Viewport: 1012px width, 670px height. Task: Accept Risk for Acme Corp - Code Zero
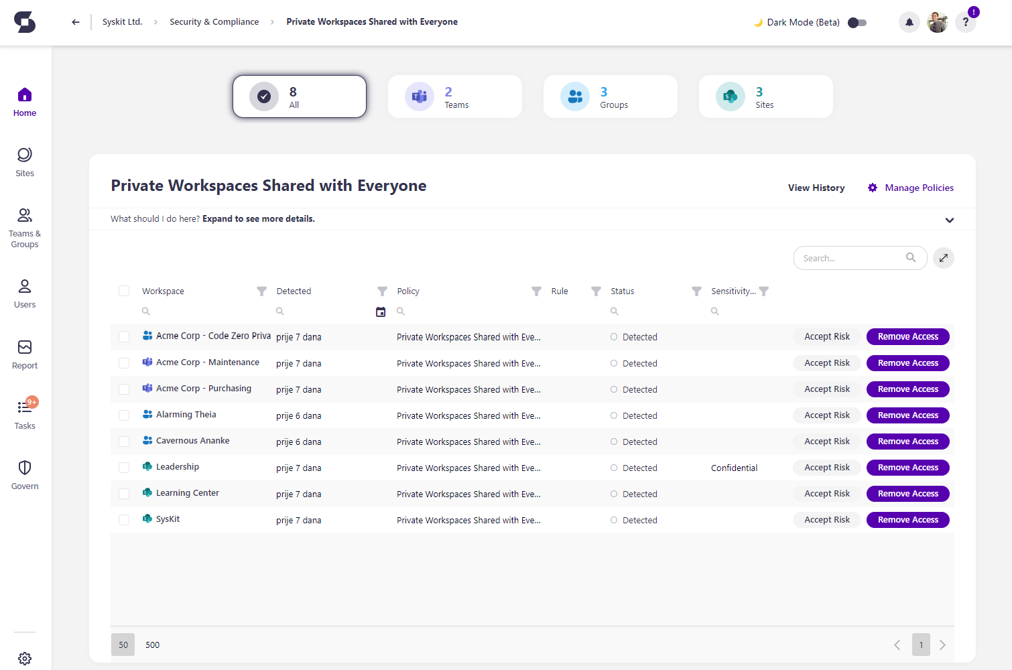click(827, 336)
